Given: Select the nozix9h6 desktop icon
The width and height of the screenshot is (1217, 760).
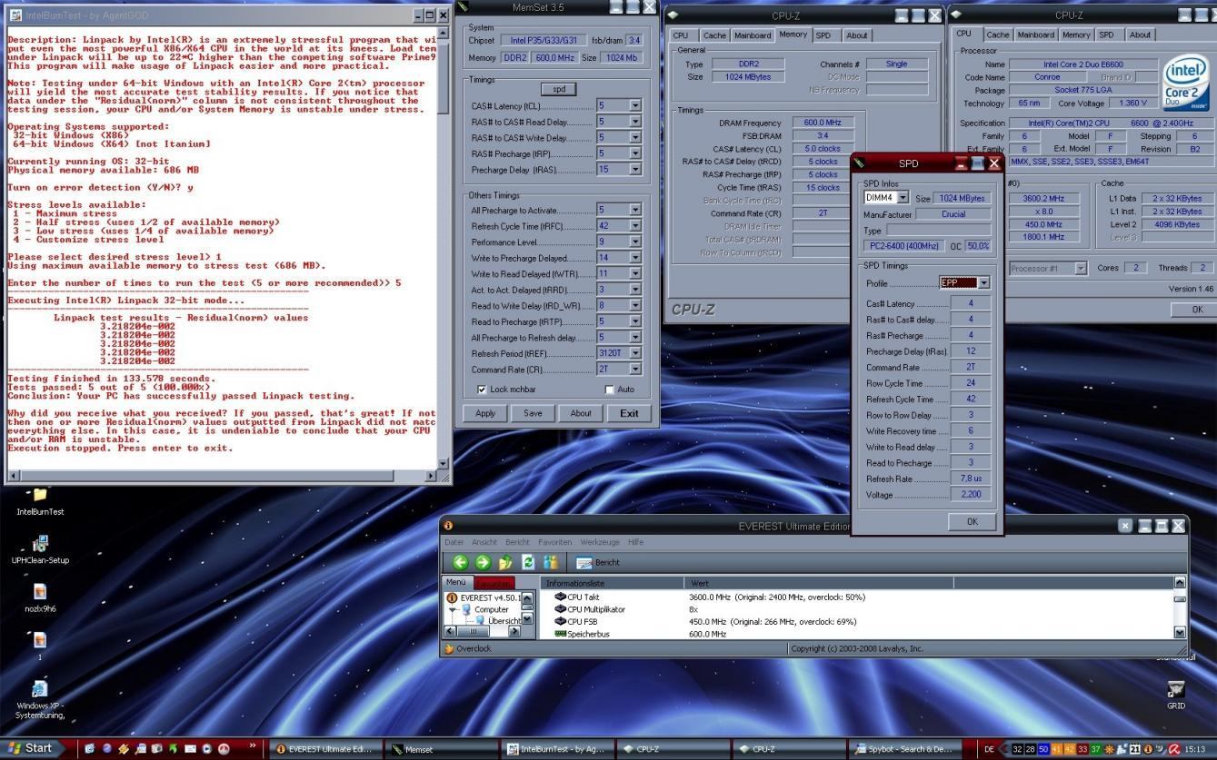Looking at the screenshot, I should 40,592.
